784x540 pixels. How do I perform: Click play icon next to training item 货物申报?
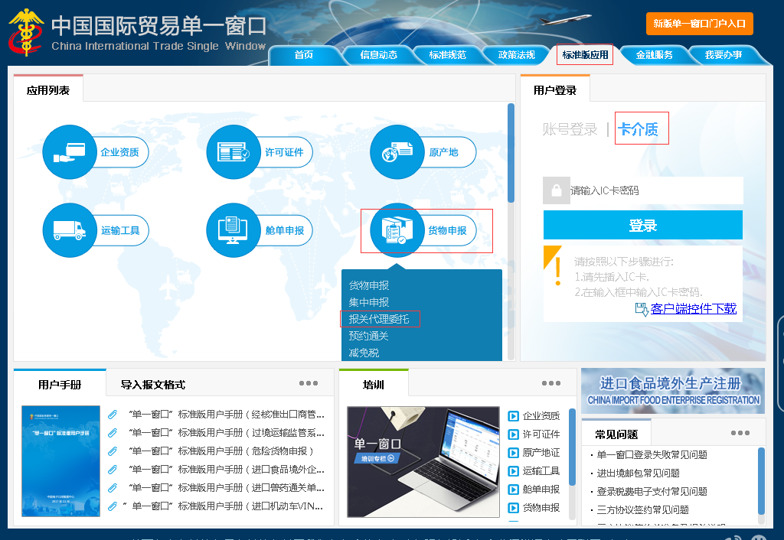click(514, 508)
